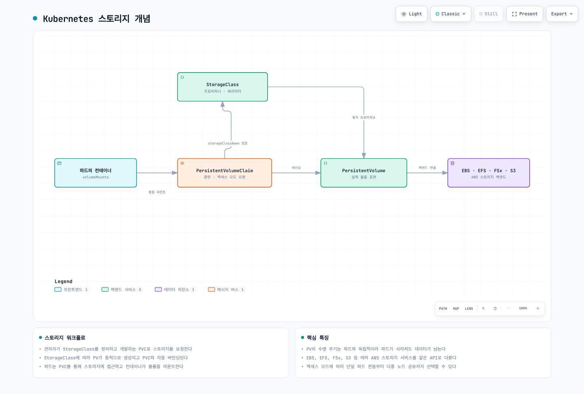Toggle the 프런트엔드 legend filter
The image size is (584, 394).
tap(72, 290)
